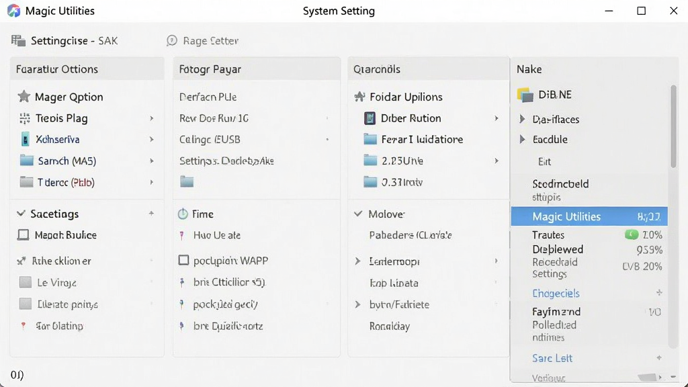The image size is (688, 387).
Task: Click the Settingciise - SAK title
Action: tap(74, 41)
